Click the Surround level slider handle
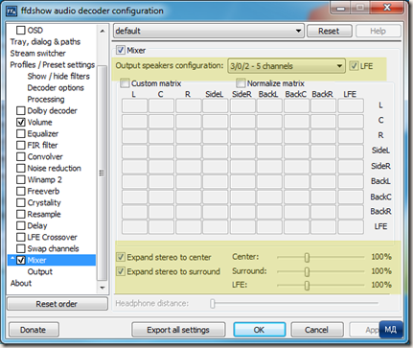The height and width of the screenshot is (348, 413). click(307, 271)
